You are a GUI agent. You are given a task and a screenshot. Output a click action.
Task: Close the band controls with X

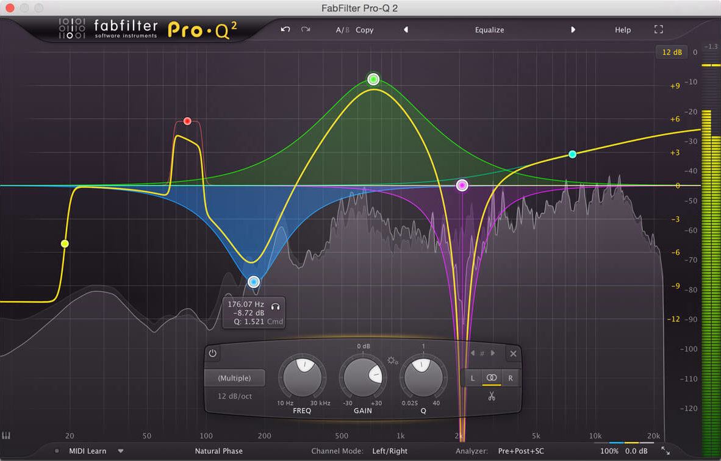[513, 354]
